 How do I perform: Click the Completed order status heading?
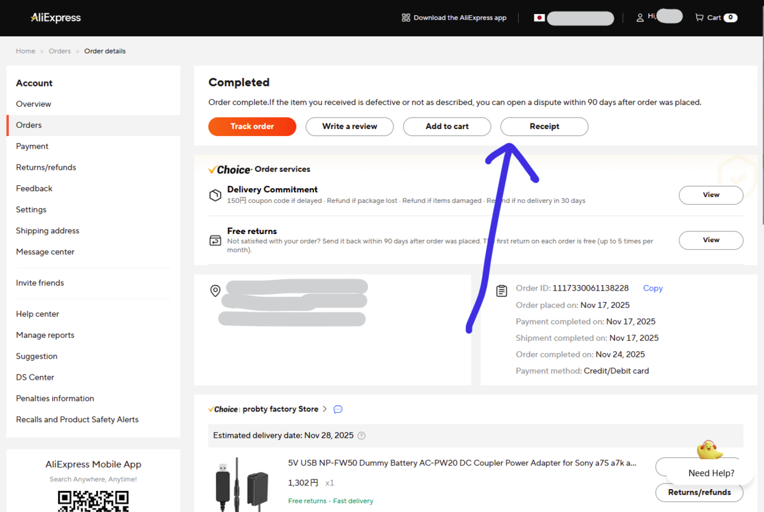239,83
